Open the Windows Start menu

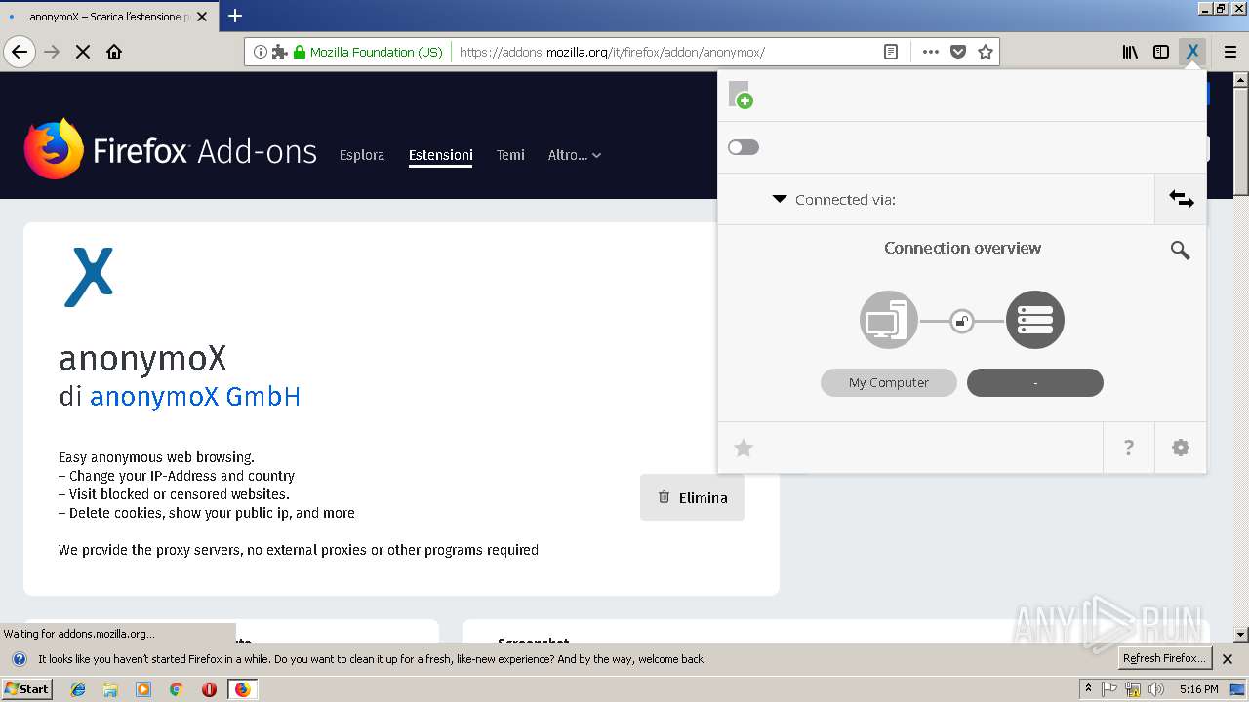27,688
